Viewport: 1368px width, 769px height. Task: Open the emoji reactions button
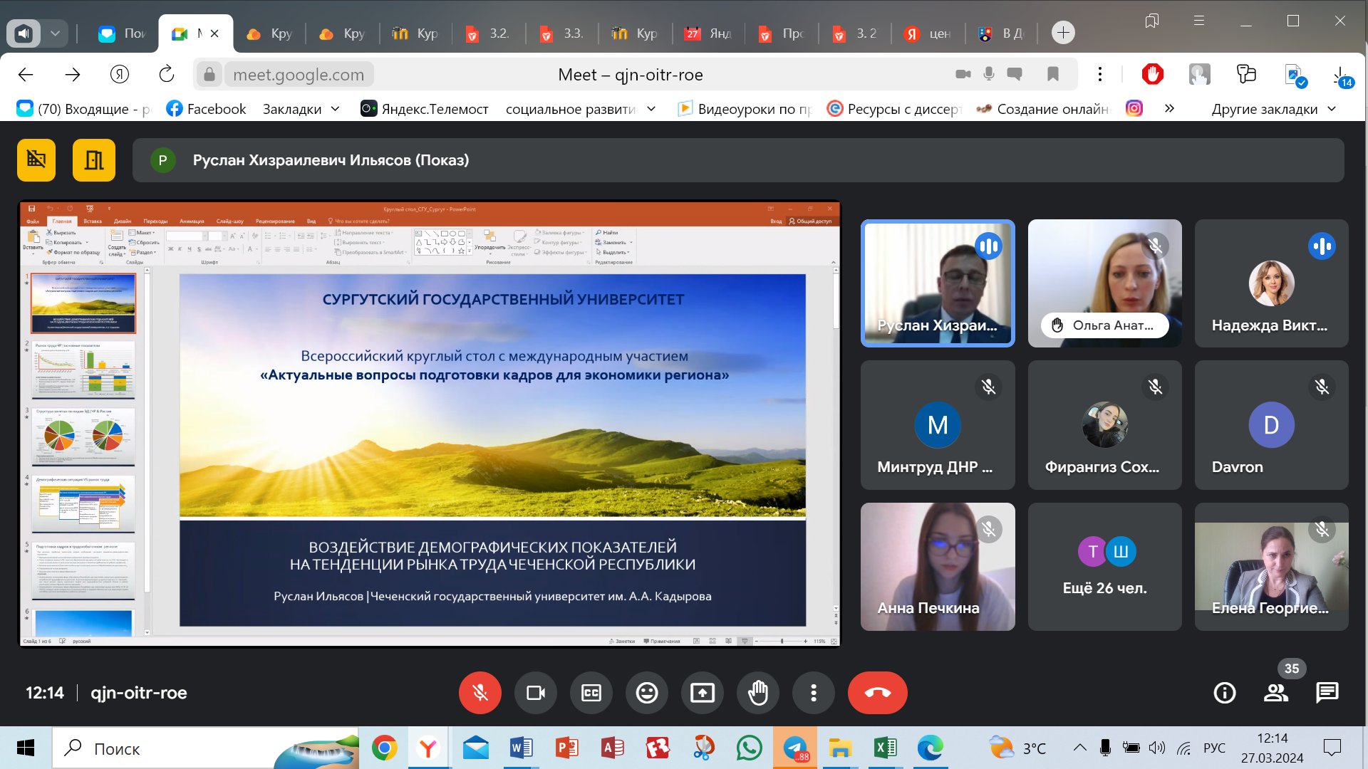click(x=646, y=692)
